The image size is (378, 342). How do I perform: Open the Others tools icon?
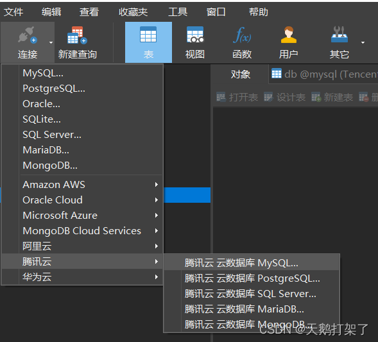click(339, 35)
